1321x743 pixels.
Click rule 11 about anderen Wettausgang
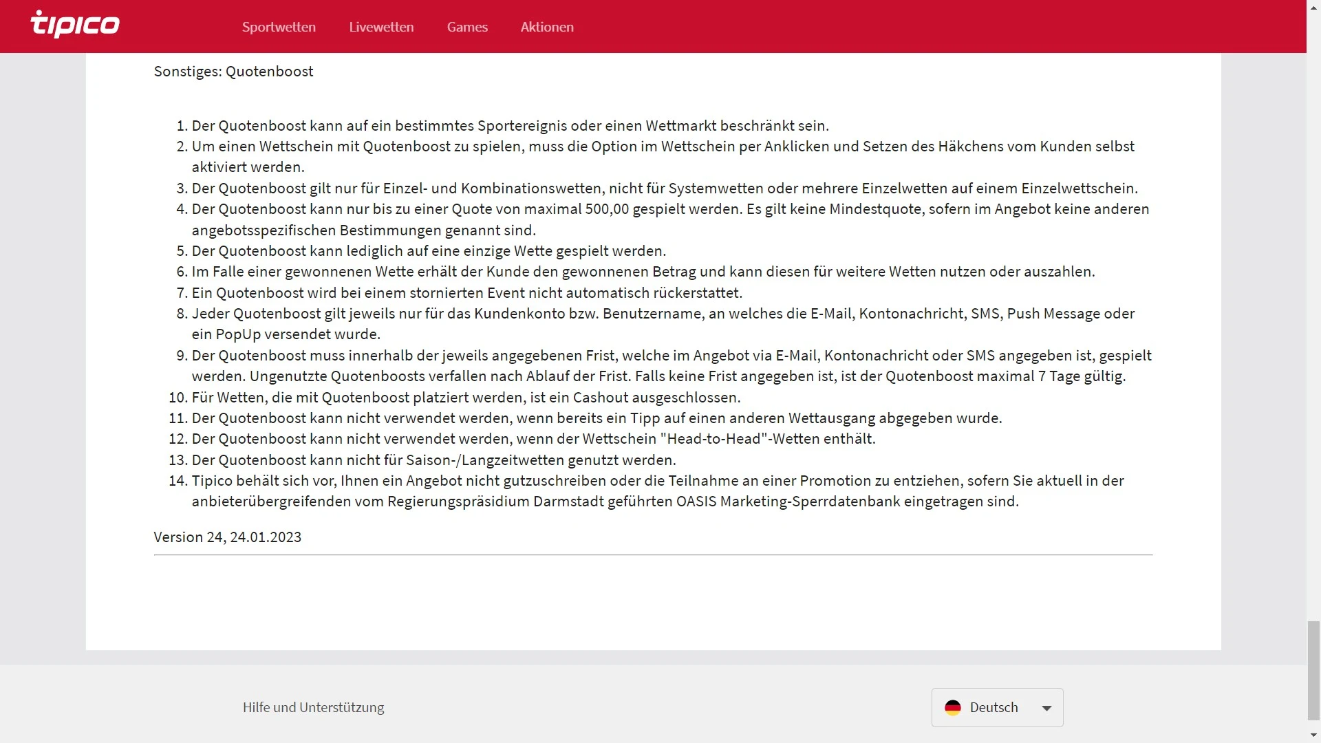pos(597,418)
